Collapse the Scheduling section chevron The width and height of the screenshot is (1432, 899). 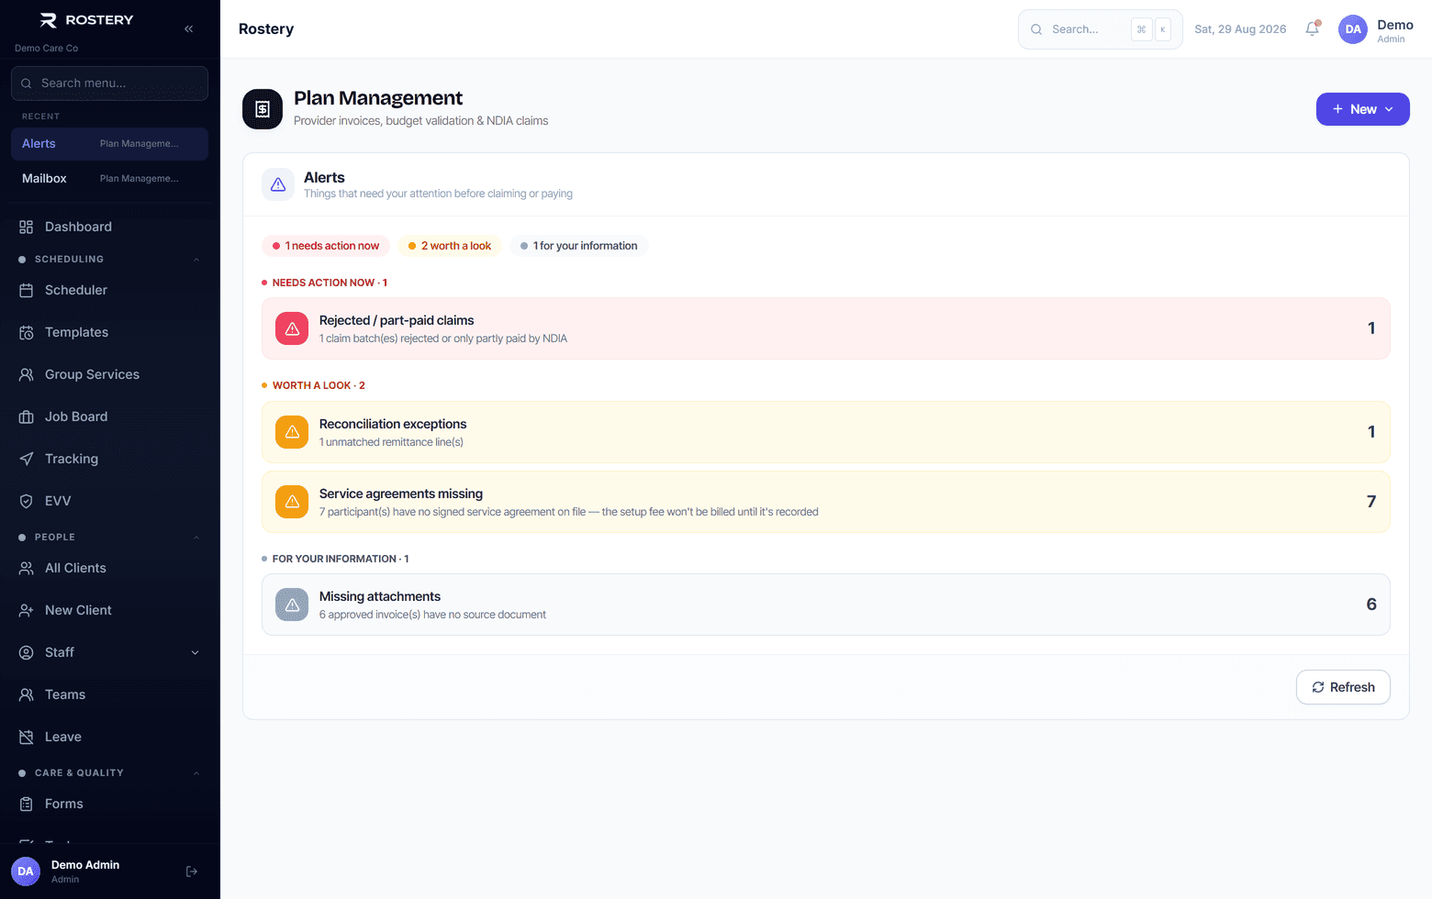click(196, 260)
